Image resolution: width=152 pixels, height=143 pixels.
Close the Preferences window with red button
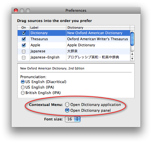click(16, 10)
